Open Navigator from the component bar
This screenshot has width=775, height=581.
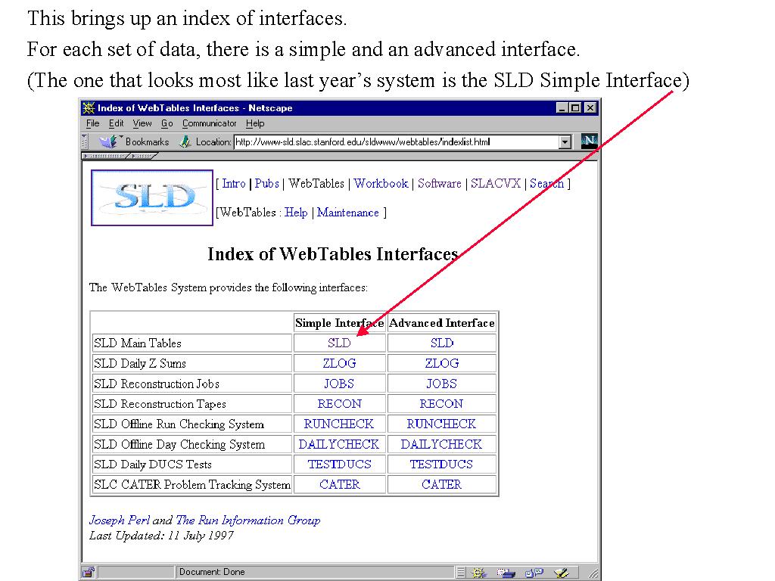[x=479, y=572]
